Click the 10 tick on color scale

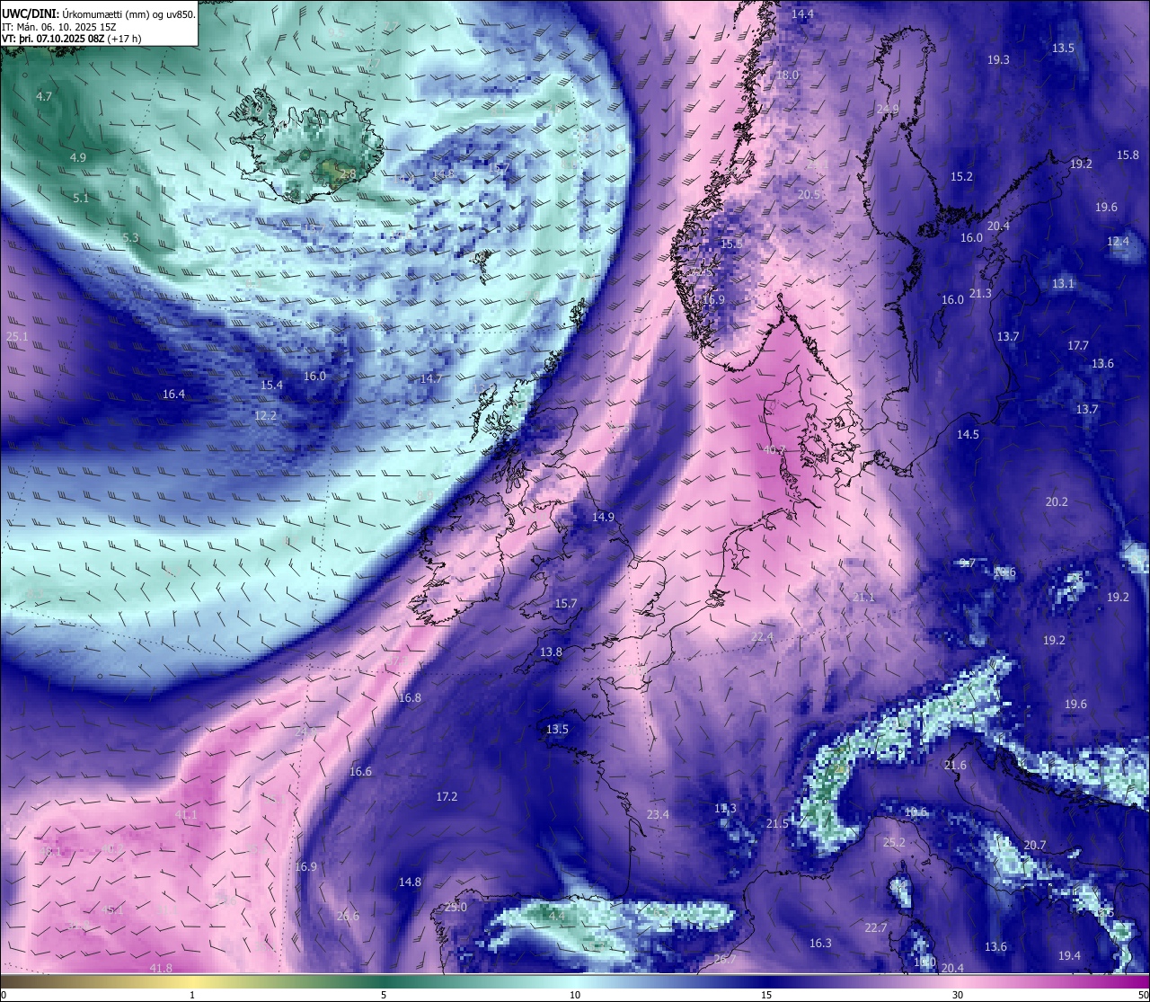(575, 995)
